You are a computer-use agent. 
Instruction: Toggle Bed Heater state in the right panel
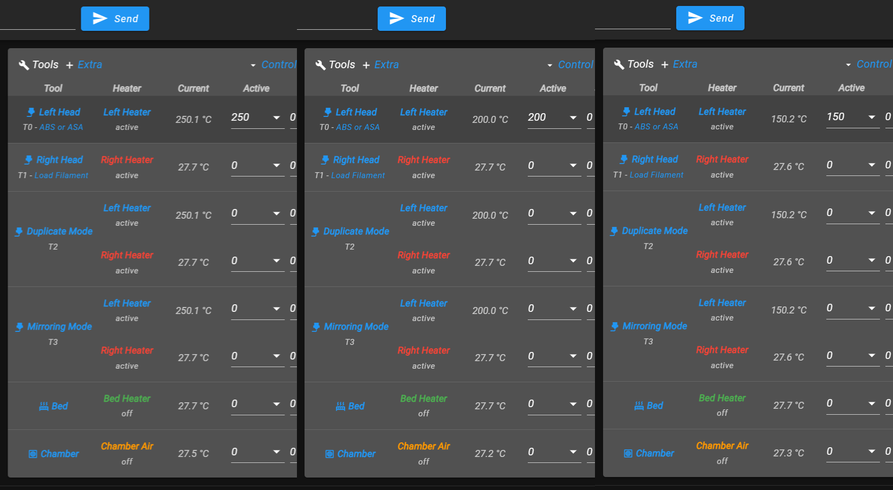722,398
